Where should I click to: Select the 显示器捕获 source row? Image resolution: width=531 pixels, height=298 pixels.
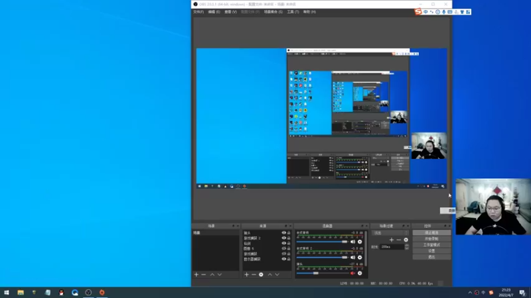pos(267,259)
